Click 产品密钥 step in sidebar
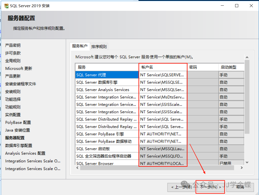Image resolution: width=259 pixels, height=195 pixels. coord(13,45)
